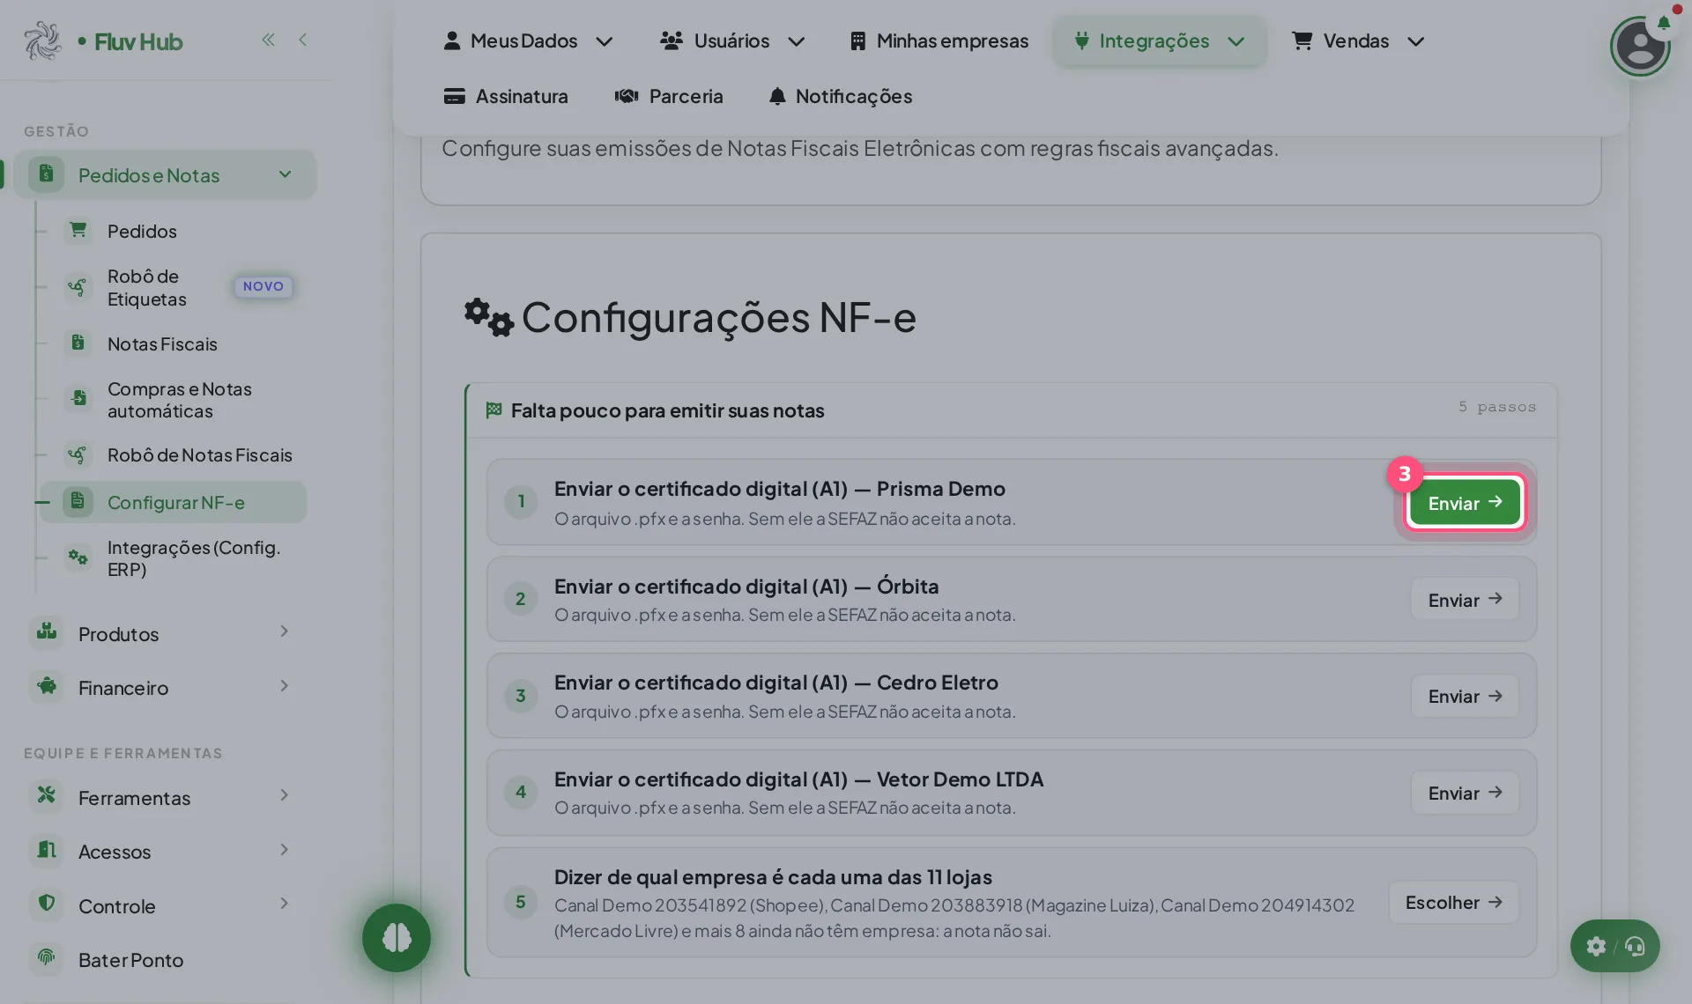1692x1004 pixels.
Task: Click the Fluv Hub logo icon
Action: pos(42,41)
